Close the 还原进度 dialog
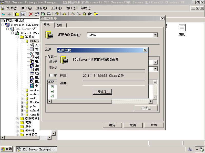205x153 pixels. click(x=145, y=50)
